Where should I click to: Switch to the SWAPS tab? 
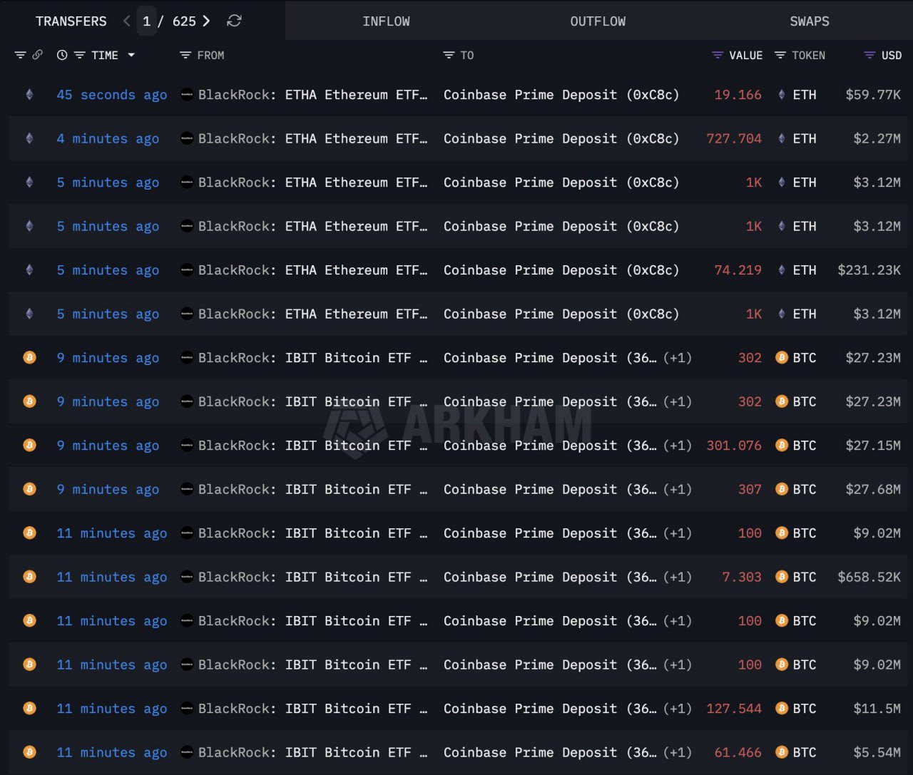809,21
